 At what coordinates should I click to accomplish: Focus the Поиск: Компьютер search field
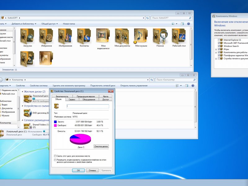[174, 80]
